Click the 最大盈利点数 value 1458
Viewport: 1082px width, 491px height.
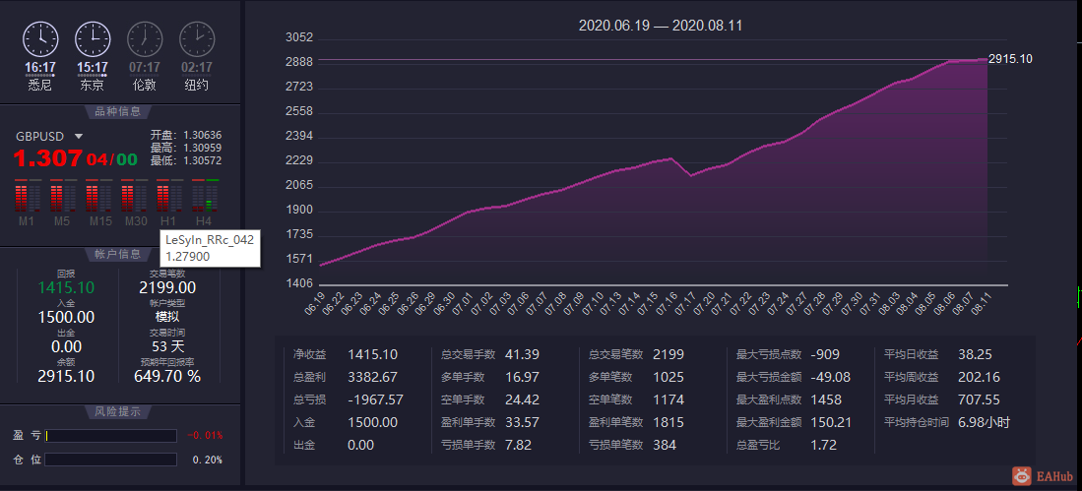826,399
